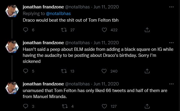Open jonathan frandzone profile from first tweet
This screenshot has height=111, width=180.
(x=43, y=7)
